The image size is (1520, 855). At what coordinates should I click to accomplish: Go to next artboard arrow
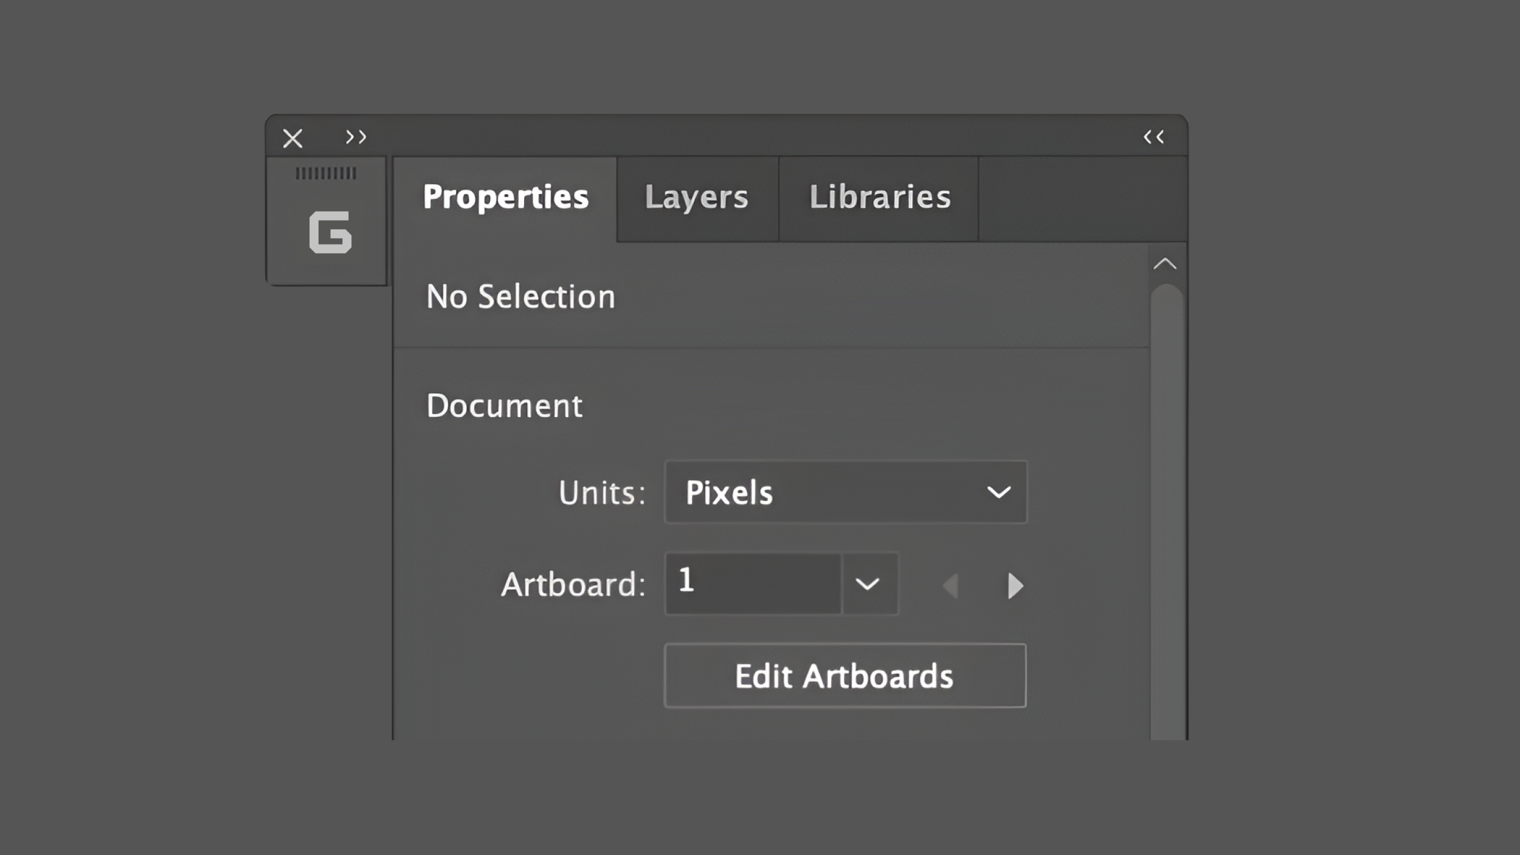click(x=1015, y=586)
